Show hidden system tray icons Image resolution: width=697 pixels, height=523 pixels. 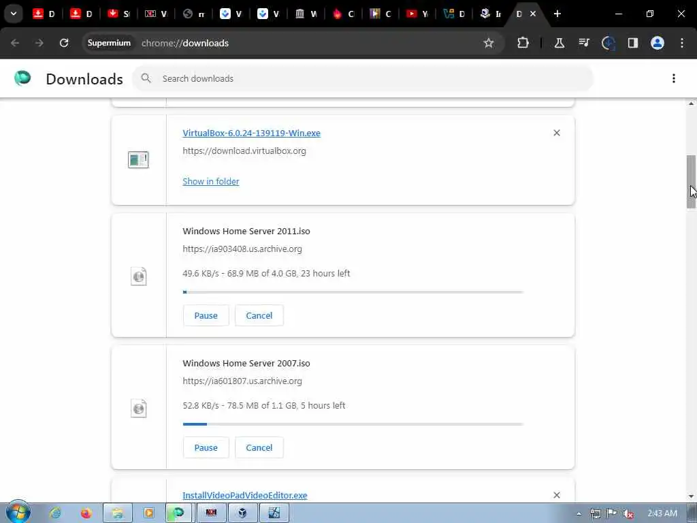[x=579, y=513]
